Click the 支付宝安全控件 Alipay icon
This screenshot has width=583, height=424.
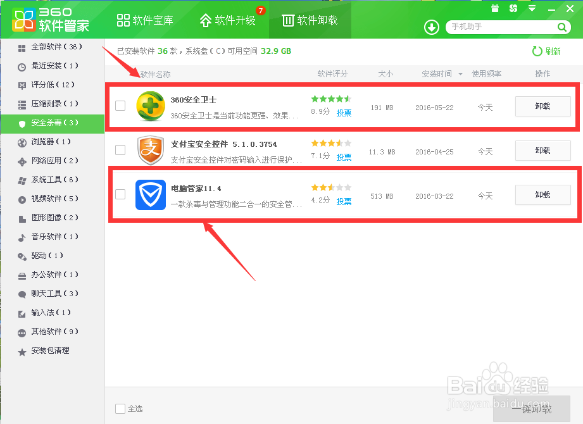tap(150, 151)
